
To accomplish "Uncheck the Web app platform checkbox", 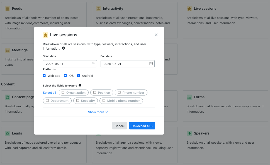I will point(44,75).
